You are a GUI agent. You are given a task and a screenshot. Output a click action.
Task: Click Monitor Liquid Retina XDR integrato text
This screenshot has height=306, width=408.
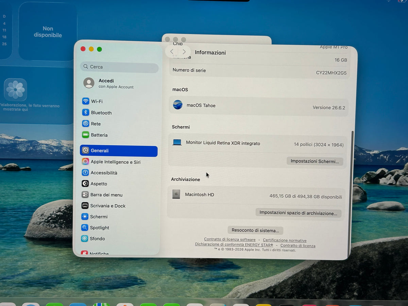[223, 143]
